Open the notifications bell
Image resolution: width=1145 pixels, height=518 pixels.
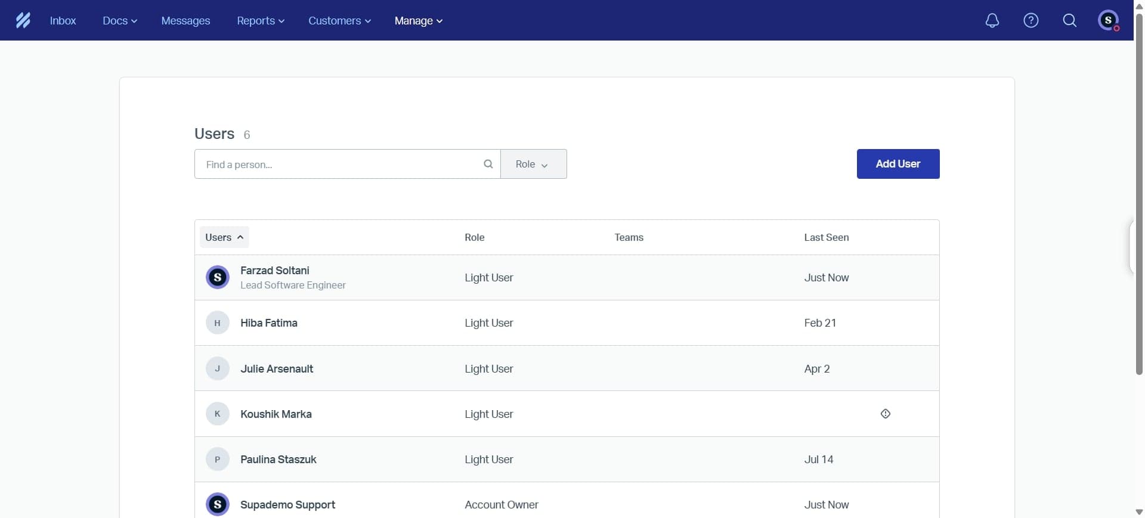pyautogui.click(x=992, y=20)
